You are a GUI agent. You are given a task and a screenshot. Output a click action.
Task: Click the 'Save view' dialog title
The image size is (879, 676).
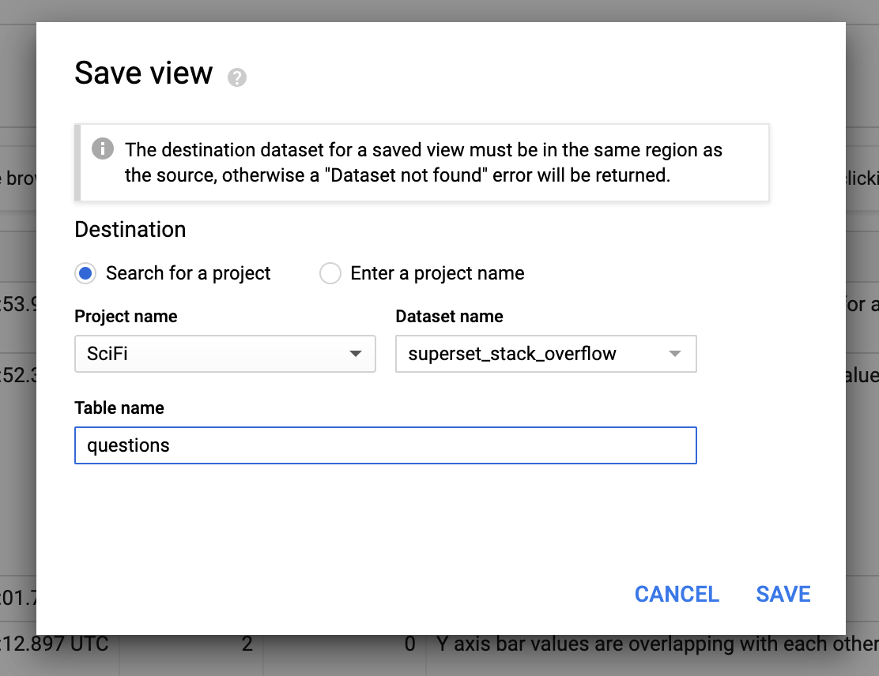click(x=144, y=73)
